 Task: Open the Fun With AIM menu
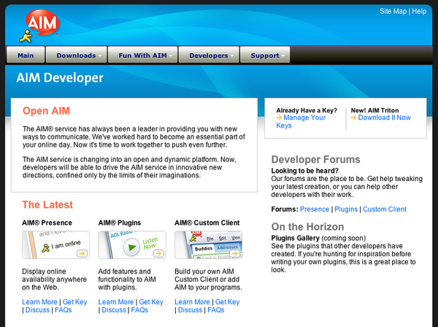tap(143, 55)
